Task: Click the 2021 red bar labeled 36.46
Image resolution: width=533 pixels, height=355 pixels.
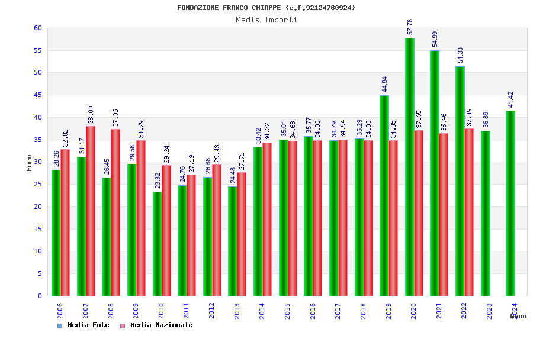Action: (x=444, y=214)
